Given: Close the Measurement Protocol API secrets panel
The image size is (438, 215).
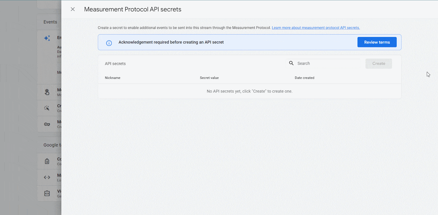Looking at the screenshot, I should [x=73, y=9].
